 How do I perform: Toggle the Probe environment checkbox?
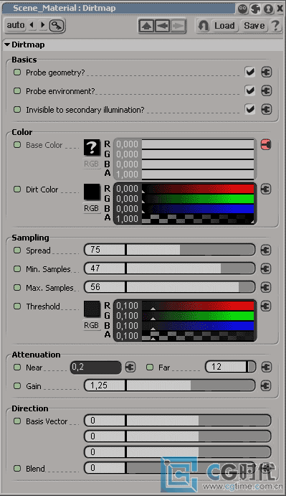250,90
